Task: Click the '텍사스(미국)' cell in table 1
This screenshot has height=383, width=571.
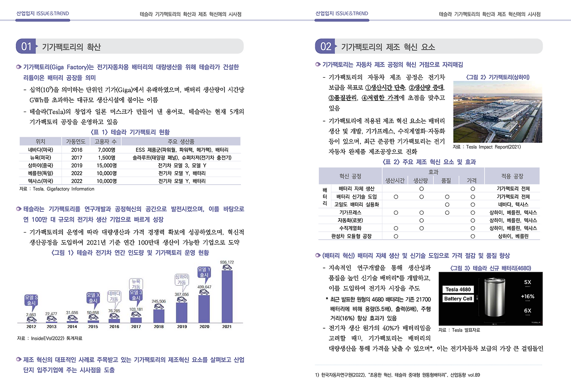Action: pyautogui.click(x=41, y=181)
